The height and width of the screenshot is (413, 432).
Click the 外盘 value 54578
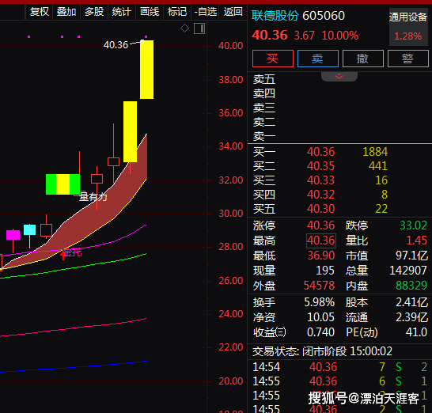coord(319,286)
